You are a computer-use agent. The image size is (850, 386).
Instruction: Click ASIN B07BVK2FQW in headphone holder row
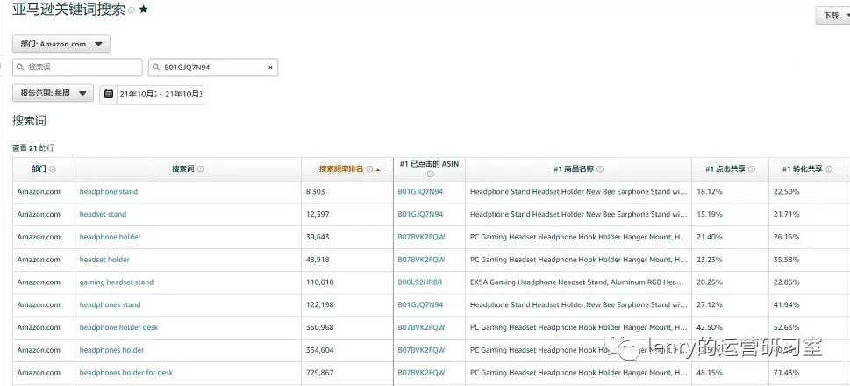[421, 238]
